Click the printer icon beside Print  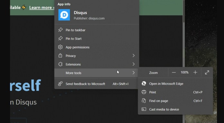click(144, 92)
